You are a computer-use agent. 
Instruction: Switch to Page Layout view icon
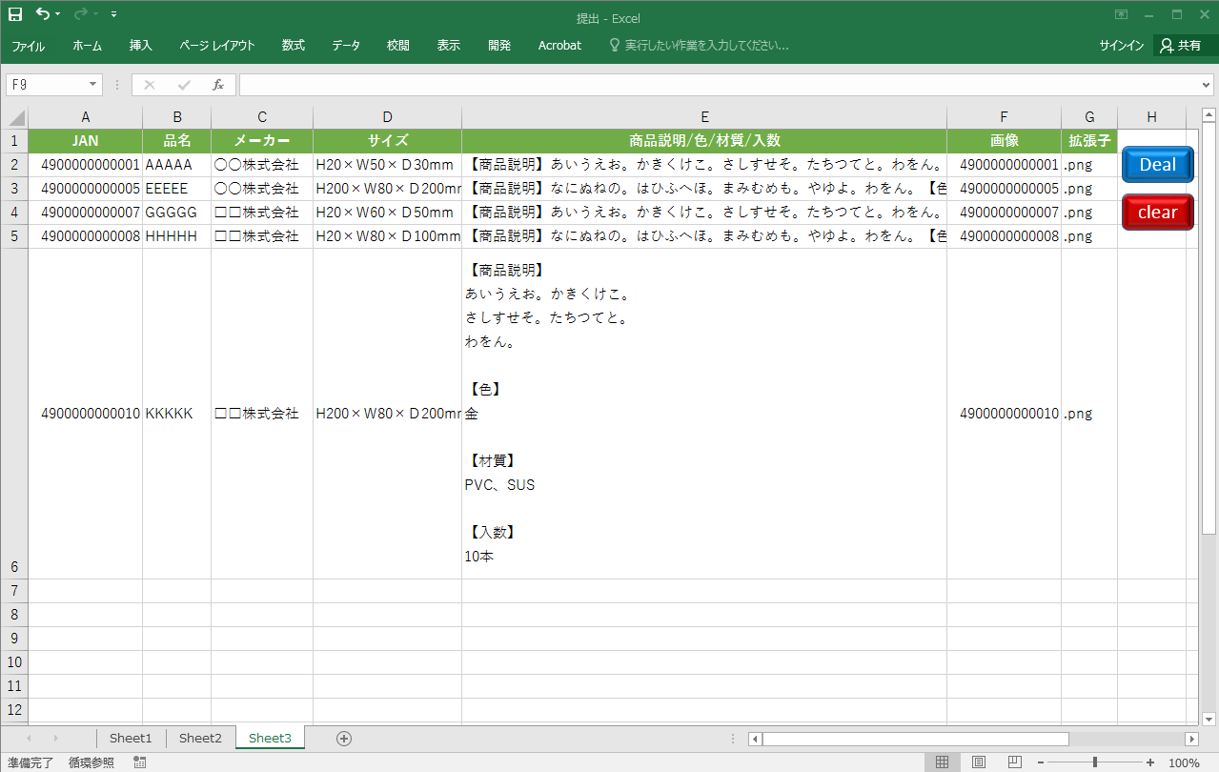point(978,762)
